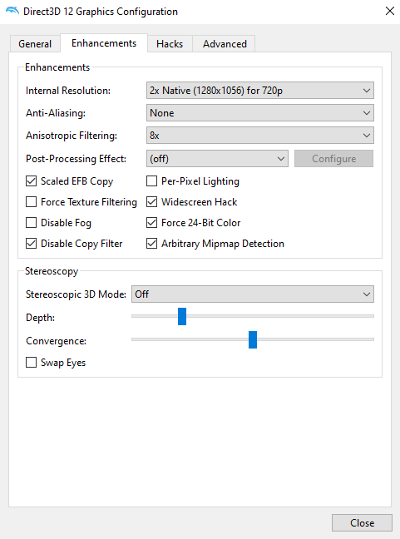400x539 pixels.
Task: Click the 'Stereoscopic 3D Mode:' label
Action: tap(76, 294)
